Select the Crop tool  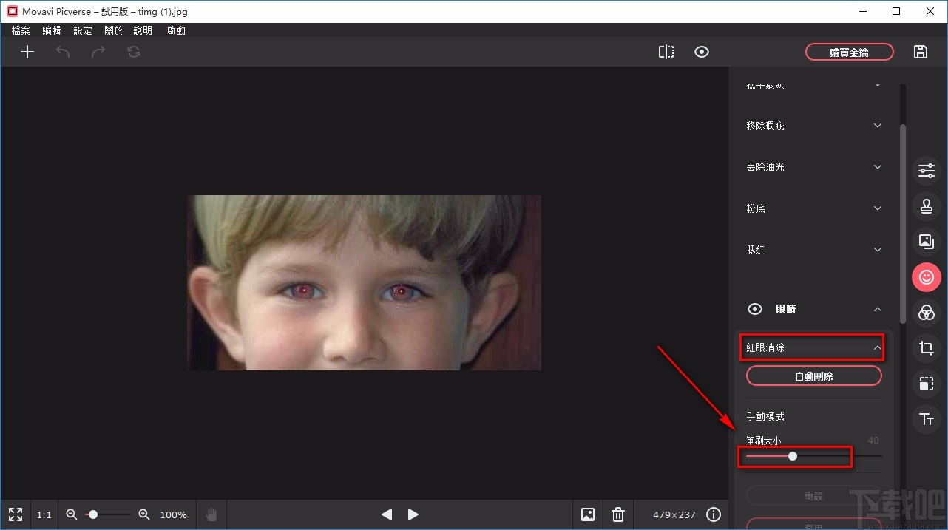(927, 348)
